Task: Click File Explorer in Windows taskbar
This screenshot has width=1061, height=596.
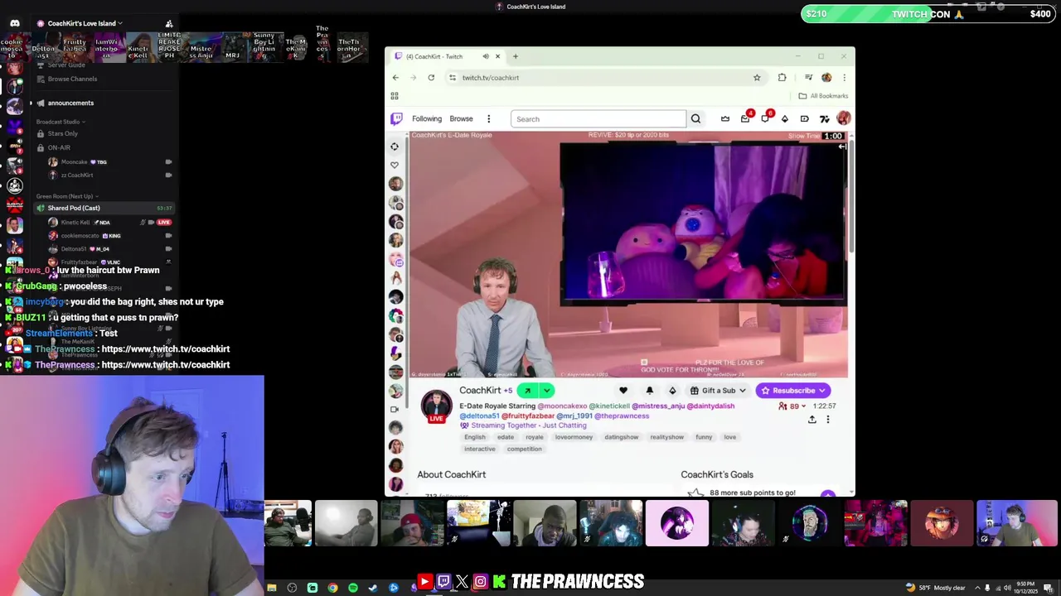Action: click(x=271, y=588)
